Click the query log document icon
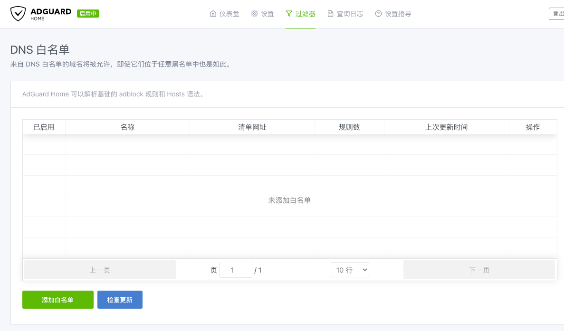Viewport: 564px width, 331px height. (330, 14)
